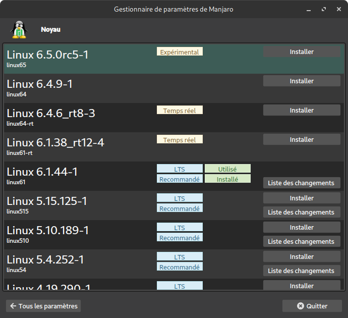Click the LTS tag on Linux 6.1.44-1

pos(180,169)
